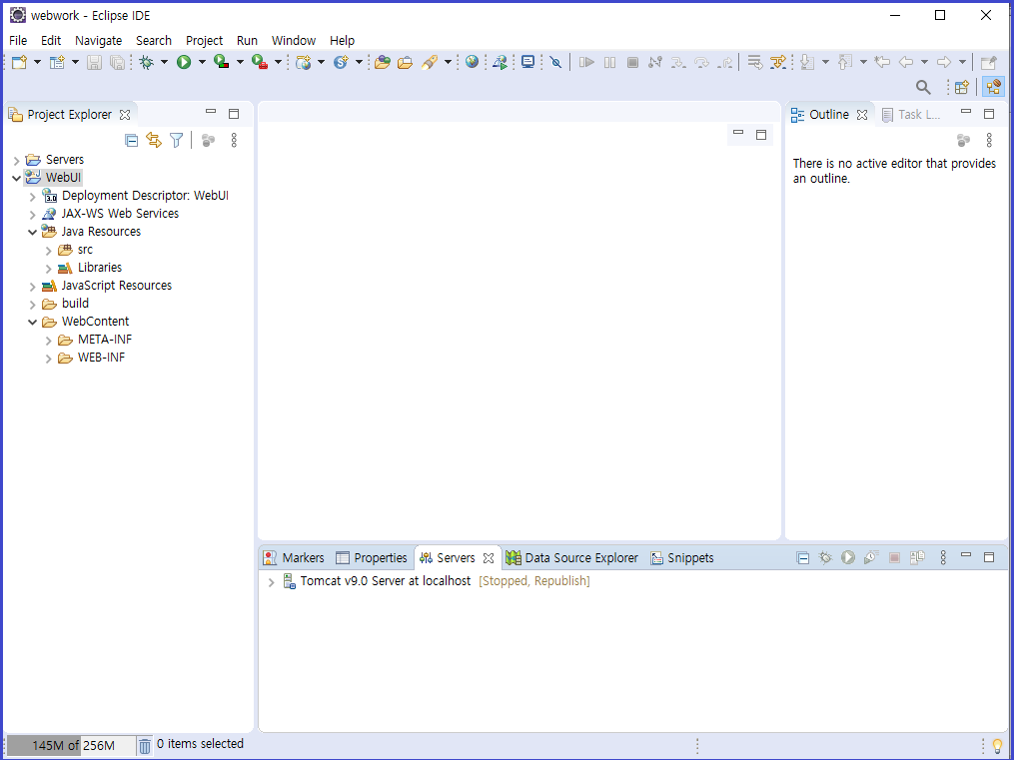Expand the src folder arrow
1014x760 pixels.
[49, 250]
